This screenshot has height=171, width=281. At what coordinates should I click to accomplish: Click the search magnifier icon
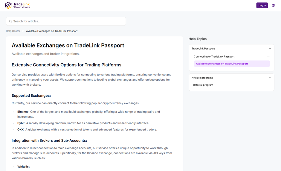tap(10, 21)
